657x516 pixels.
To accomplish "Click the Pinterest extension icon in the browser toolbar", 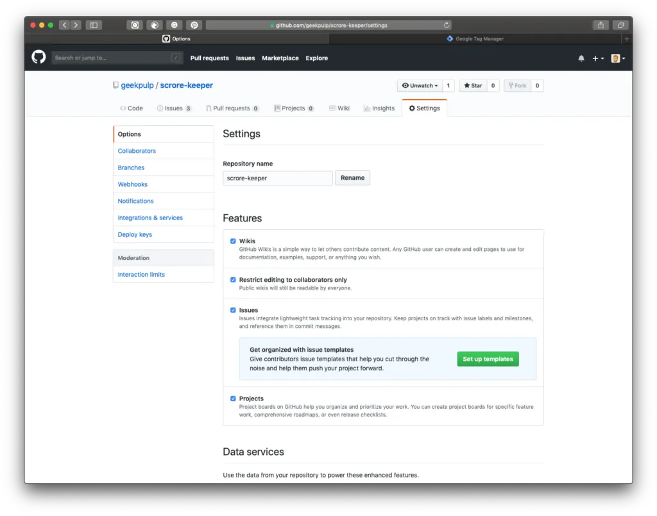I will pyautogui.click(x=194, y=24).
